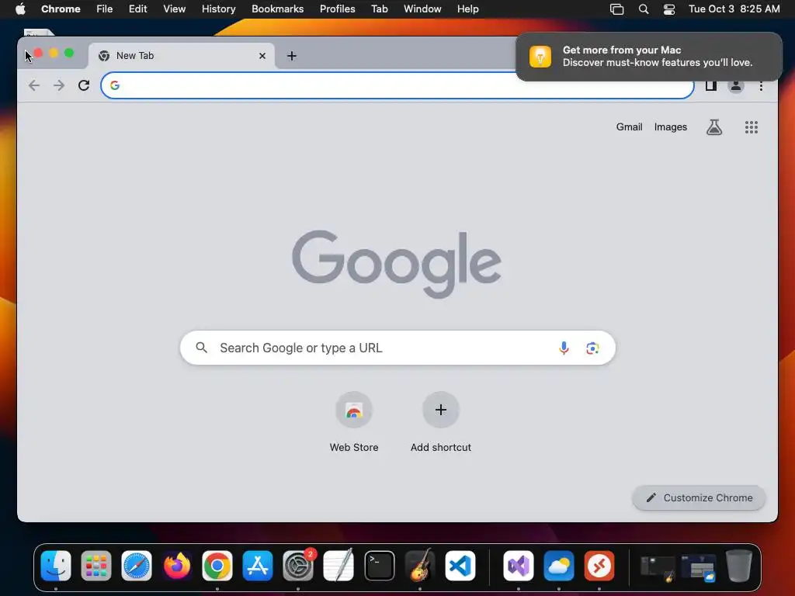
Task: Open the date and time display in menu bar
Action: click(x=734, y=9)
